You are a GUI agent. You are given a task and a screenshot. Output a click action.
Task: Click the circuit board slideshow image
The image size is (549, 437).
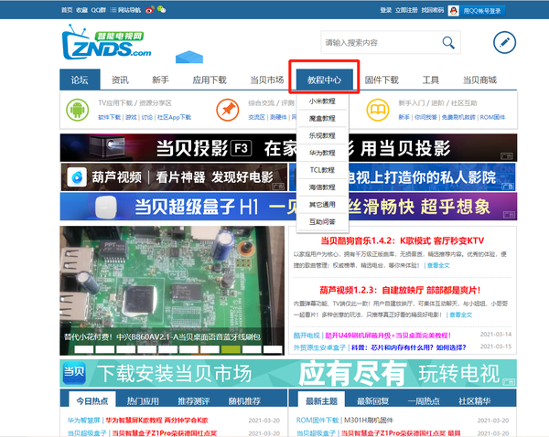click(x=172, y=291)
